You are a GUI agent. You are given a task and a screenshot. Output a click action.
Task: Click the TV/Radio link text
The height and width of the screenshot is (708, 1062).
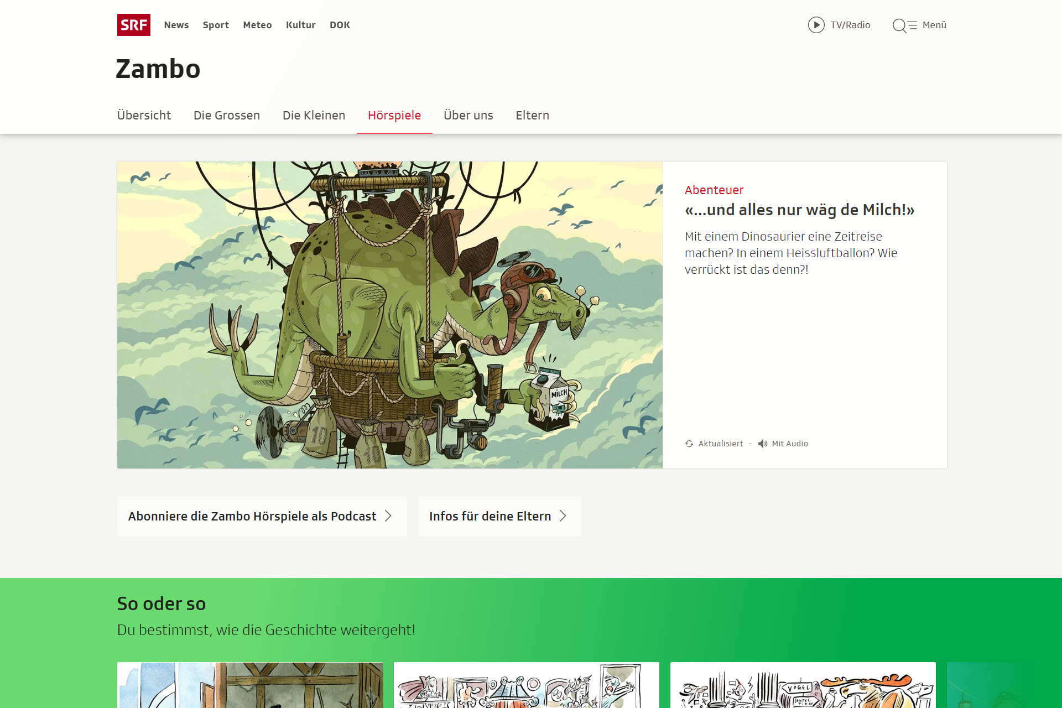(x=850, y=25)
